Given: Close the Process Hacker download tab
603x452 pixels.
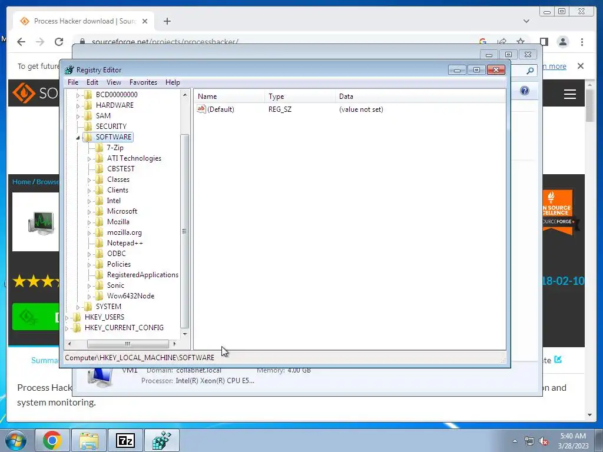Looking at the screenshot, I should (x=145, y=21).
